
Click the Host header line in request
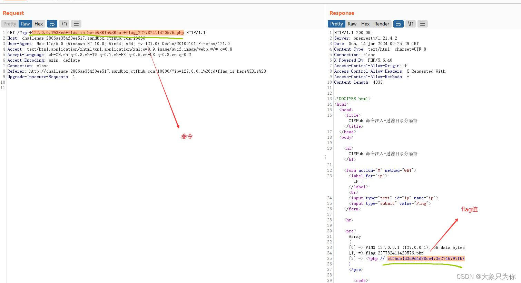coord(76,38)
